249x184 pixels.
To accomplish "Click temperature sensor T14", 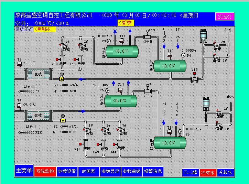I will pos(170,132).
